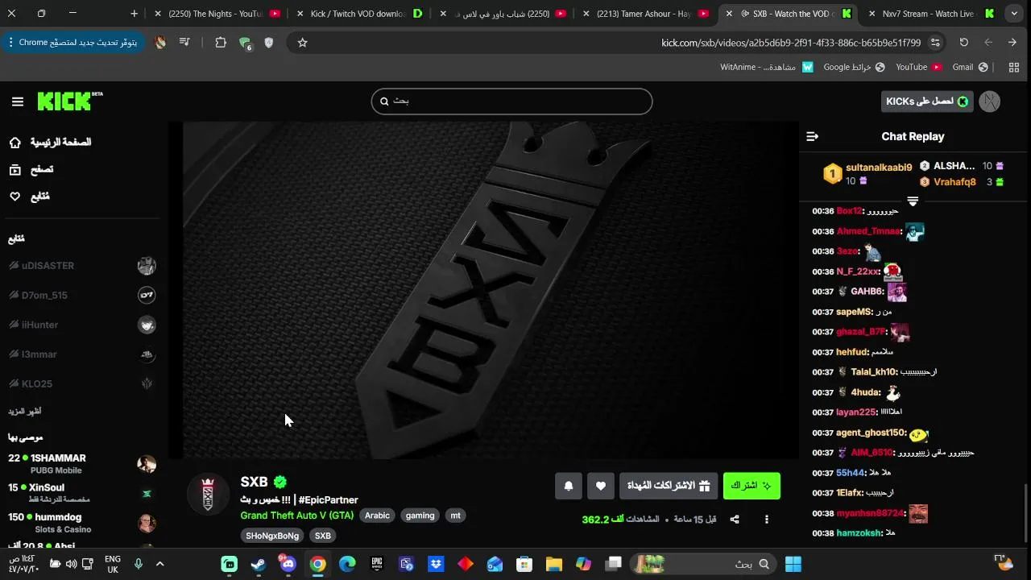The width and height of the screenshot is (1031, 580).
Task: Open recommended channel 1SHAMMAR
Action: click(x=81, y=464)
